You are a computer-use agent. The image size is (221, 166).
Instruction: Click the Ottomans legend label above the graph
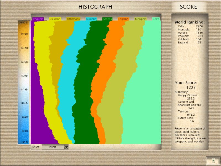point(73,19)
